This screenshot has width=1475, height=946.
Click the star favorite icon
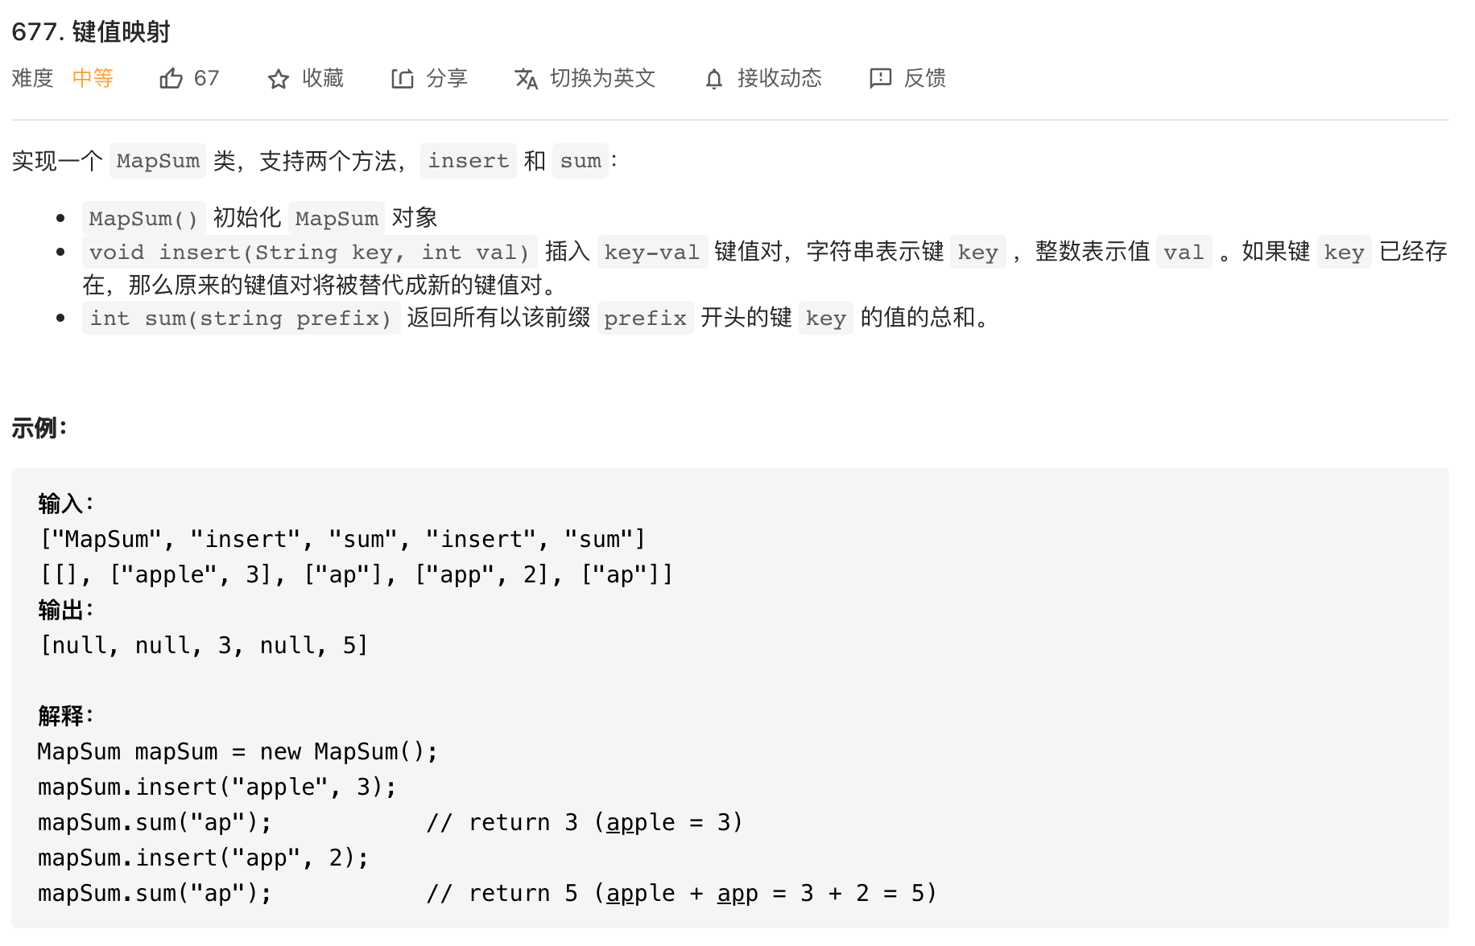click(279, 79)
